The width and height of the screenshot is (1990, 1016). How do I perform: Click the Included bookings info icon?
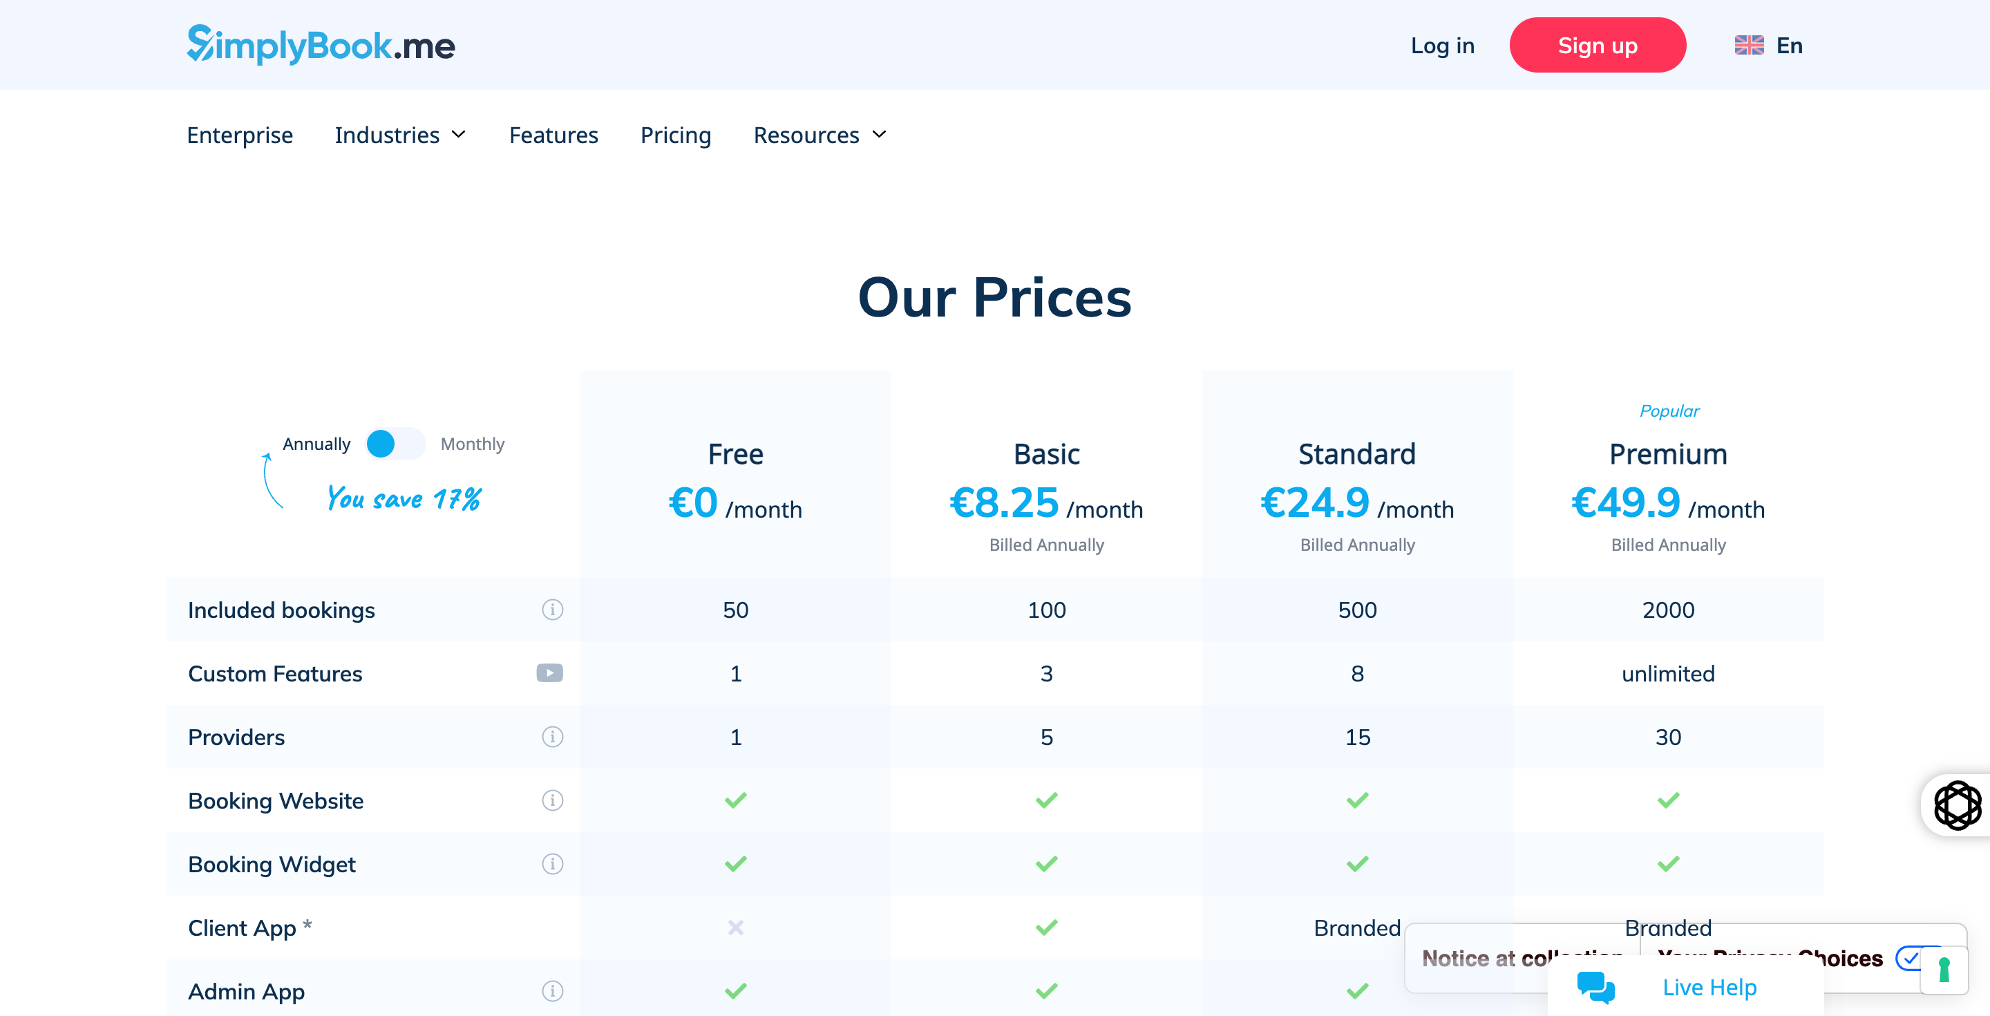pyautogui.click(x=551, y=610)
